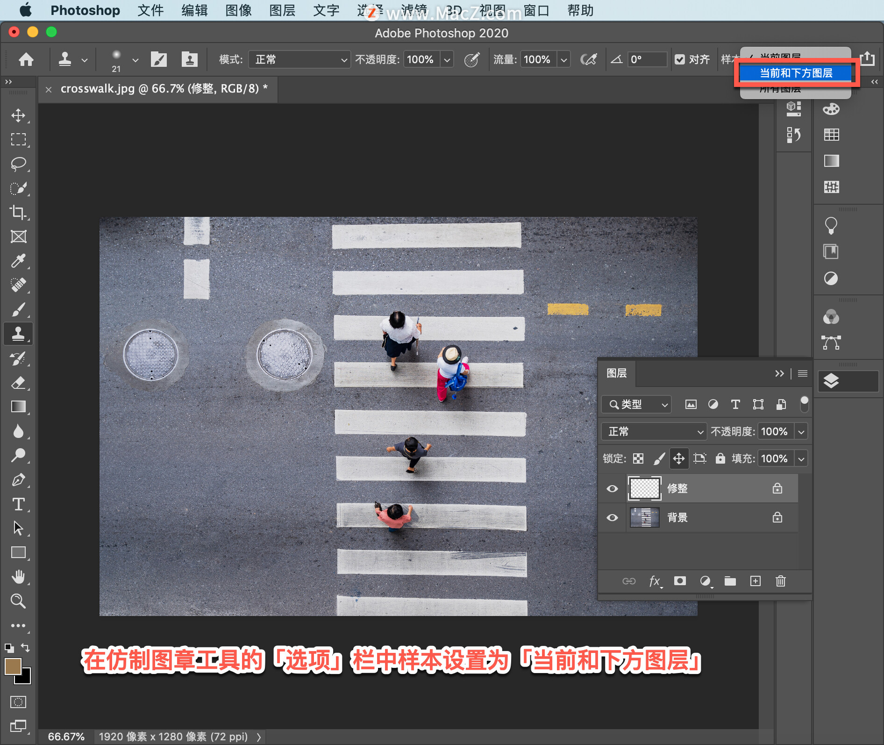
Task: Select the Crop tool
Action: pos(18,212)
